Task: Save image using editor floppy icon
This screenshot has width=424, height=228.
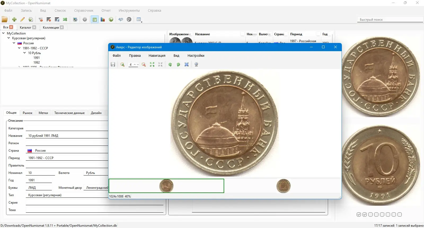Action: click(x=113, y=64)
